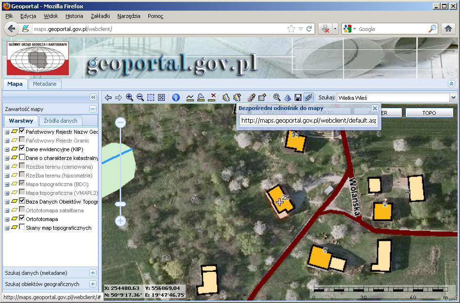Save the map with floppy icon
This screenshot has height=303, width=460.
point(298,97)
